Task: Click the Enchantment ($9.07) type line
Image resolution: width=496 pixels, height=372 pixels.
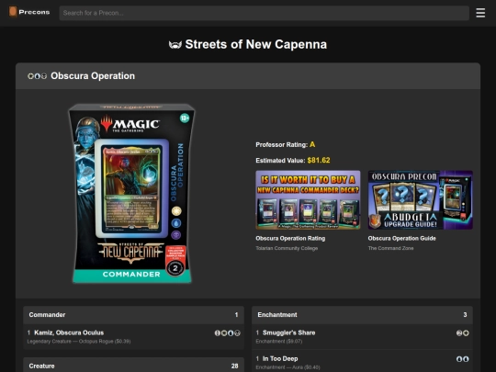Action: coord(279,342)
